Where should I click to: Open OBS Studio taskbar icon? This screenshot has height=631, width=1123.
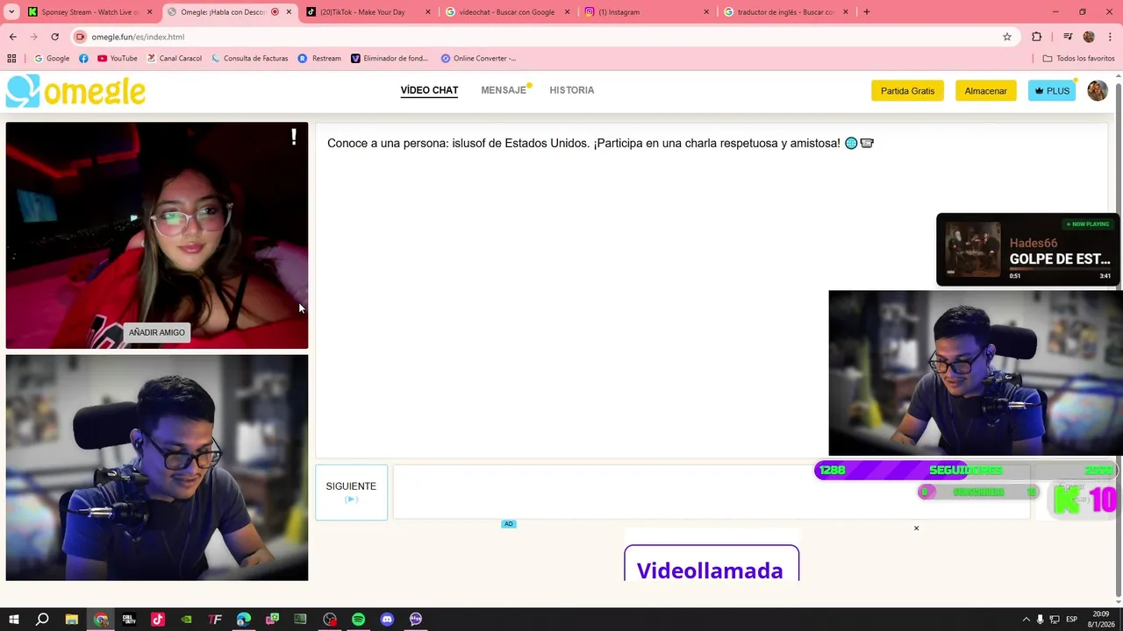click(x=330, y=620)
